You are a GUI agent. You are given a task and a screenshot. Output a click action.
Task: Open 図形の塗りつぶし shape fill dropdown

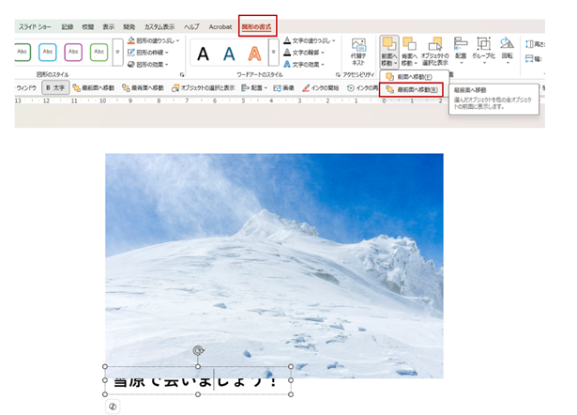pos(154,40)
